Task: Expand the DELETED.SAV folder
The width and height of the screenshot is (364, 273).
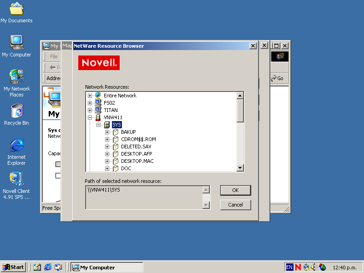Action: [107, 147]
